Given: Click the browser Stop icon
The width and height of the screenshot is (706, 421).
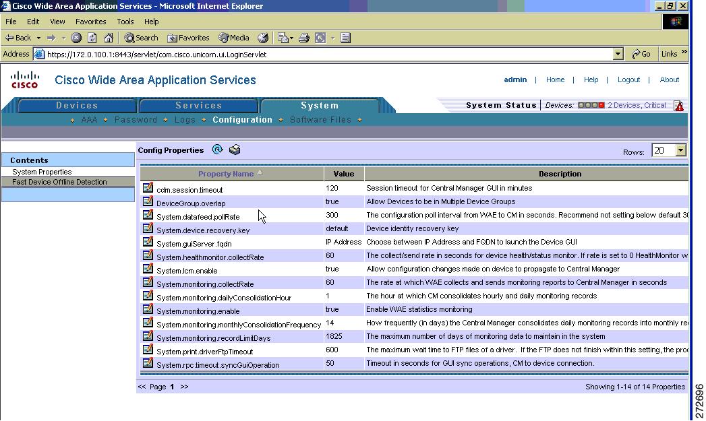Looking at the screenshot, I should tap(76, 38).
